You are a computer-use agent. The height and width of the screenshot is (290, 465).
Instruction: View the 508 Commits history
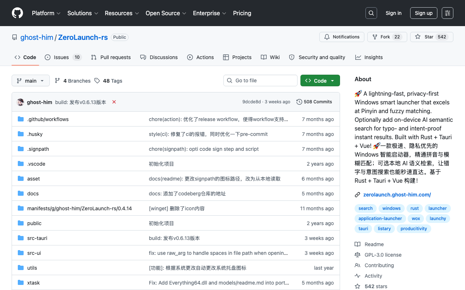pyautogui.click(x=314, y=102)
